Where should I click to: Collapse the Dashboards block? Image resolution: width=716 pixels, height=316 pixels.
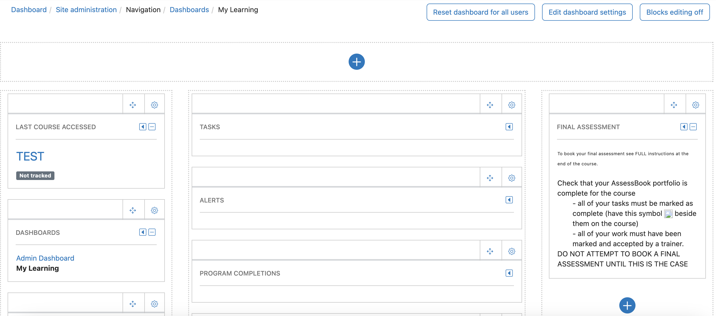click(152, 232)
